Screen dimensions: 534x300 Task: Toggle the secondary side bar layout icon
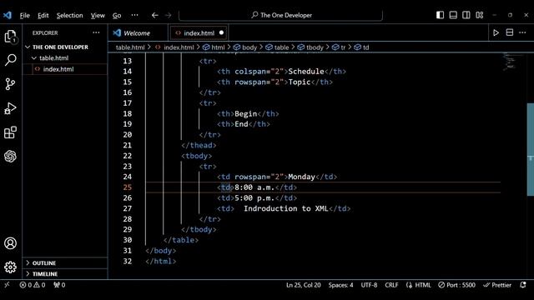point(466,15)
